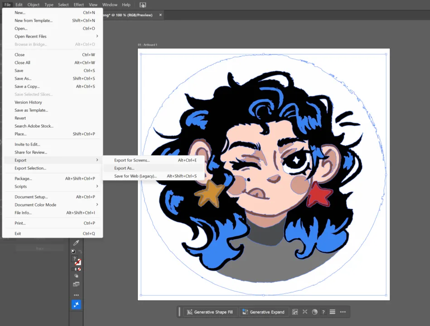The height and width of the screenshot is (326, 430).
Task: Click Save a Copy... menu item
Action: click(53, 86)
